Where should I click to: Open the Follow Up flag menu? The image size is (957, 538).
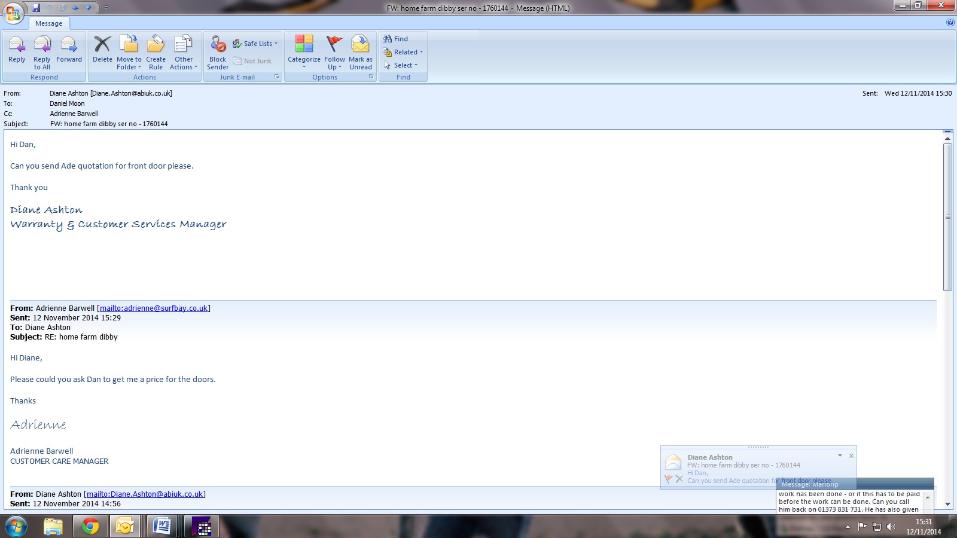point(334,51)
